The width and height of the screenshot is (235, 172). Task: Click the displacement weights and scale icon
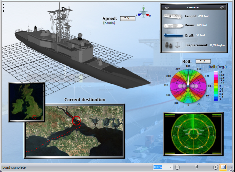pyautogui.click(x=172, y=45)
